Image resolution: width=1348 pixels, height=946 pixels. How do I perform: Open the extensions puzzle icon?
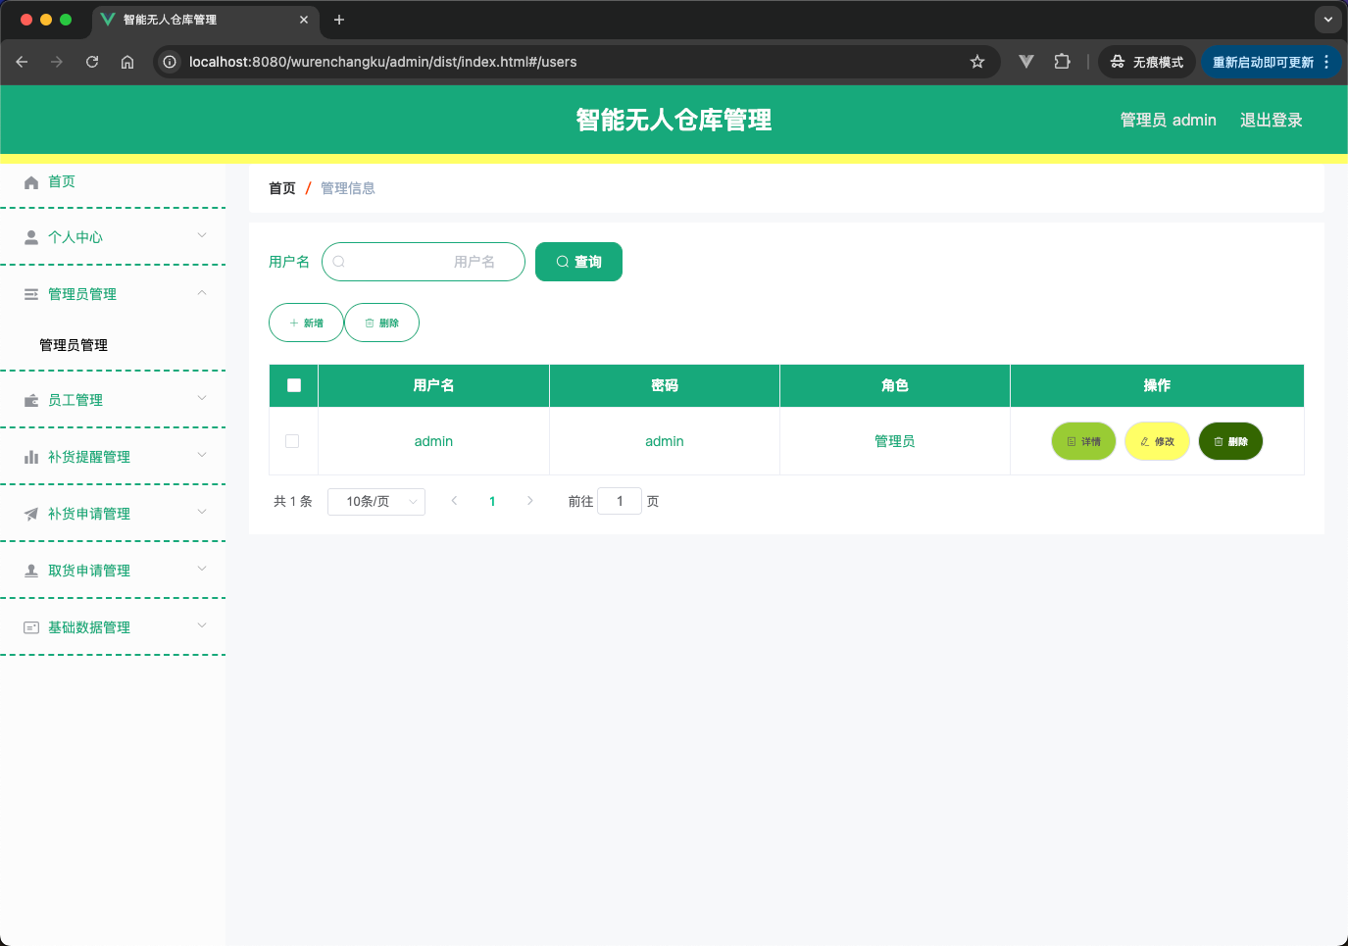click(x=1062, y=61)
